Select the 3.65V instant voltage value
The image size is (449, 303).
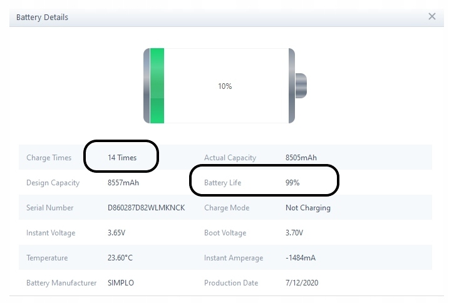point(117,233)
